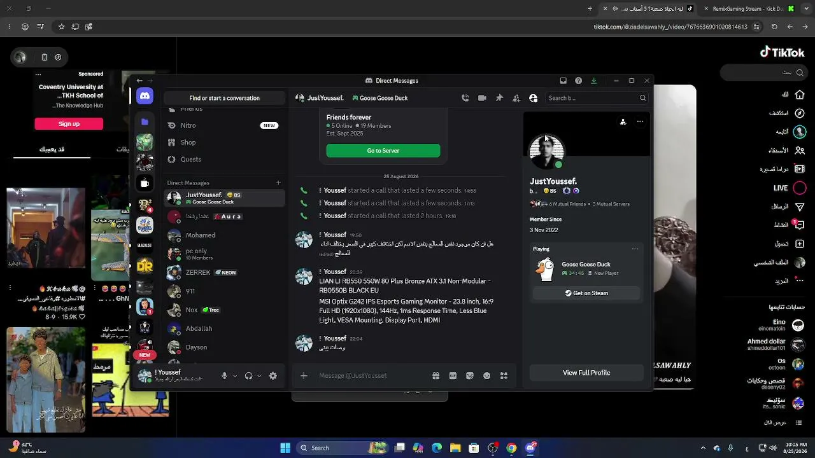The width and height of the screenshot is (815, 458).
Task: Open Shop in the Discord sidebar
Action: [223, 142]
